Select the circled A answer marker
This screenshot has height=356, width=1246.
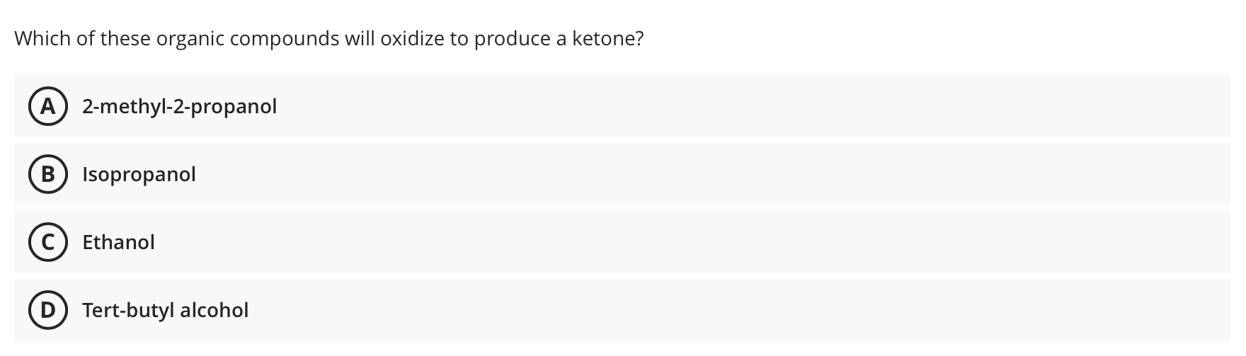tap(47, 106)
